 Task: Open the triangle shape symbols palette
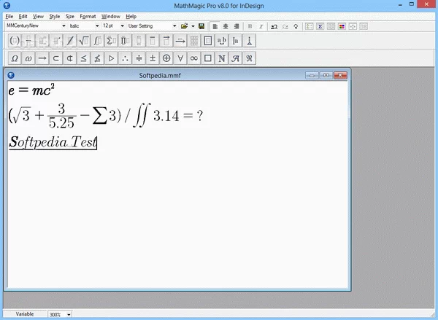point(111,58)
